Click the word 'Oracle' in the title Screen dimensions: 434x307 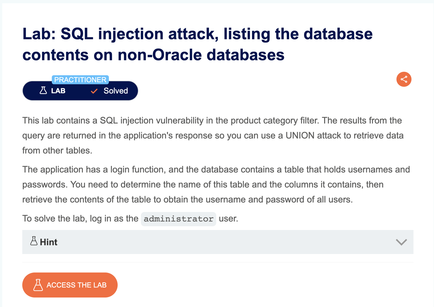tap(177, 55)
